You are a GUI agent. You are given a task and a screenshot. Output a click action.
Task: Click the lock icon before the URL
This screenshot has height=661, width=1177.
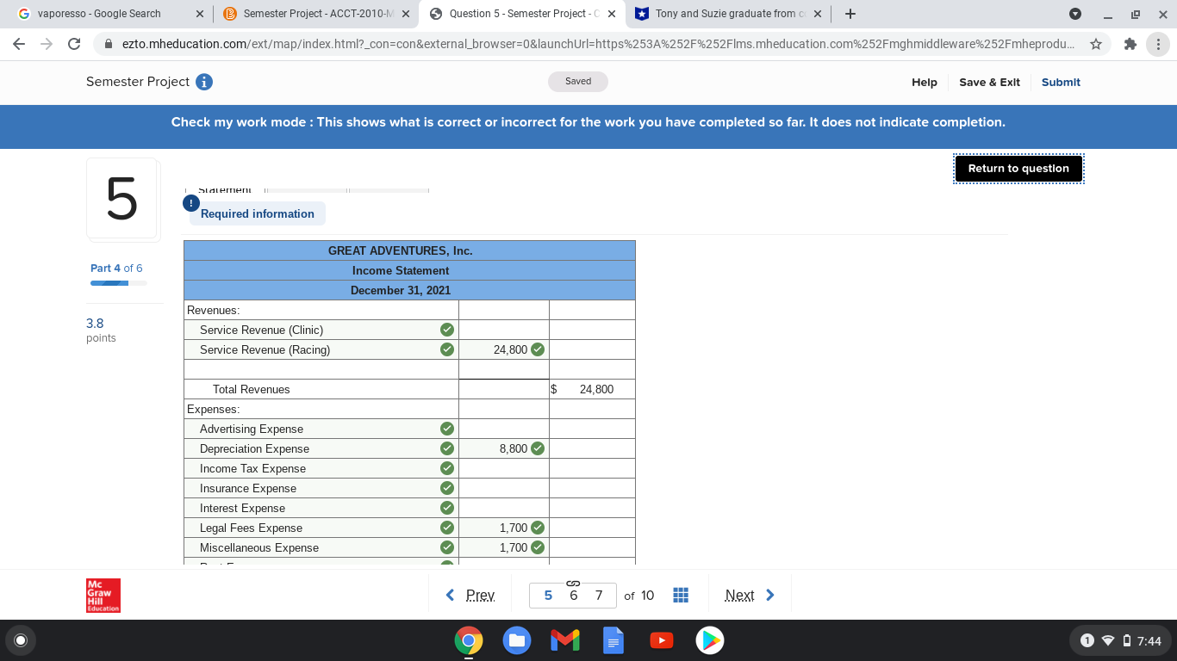(109, 44)
